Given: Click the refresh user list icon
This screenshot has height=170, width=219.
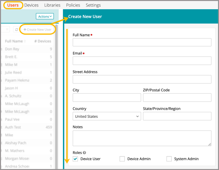Looking at the screenshot, I should (x=17, y=30).
